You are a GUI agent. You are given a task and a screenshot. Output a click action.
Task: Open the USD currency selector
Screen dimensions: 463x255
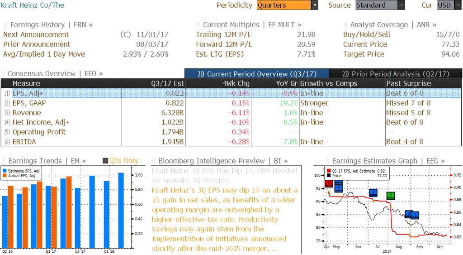click(x=449, y=5)
